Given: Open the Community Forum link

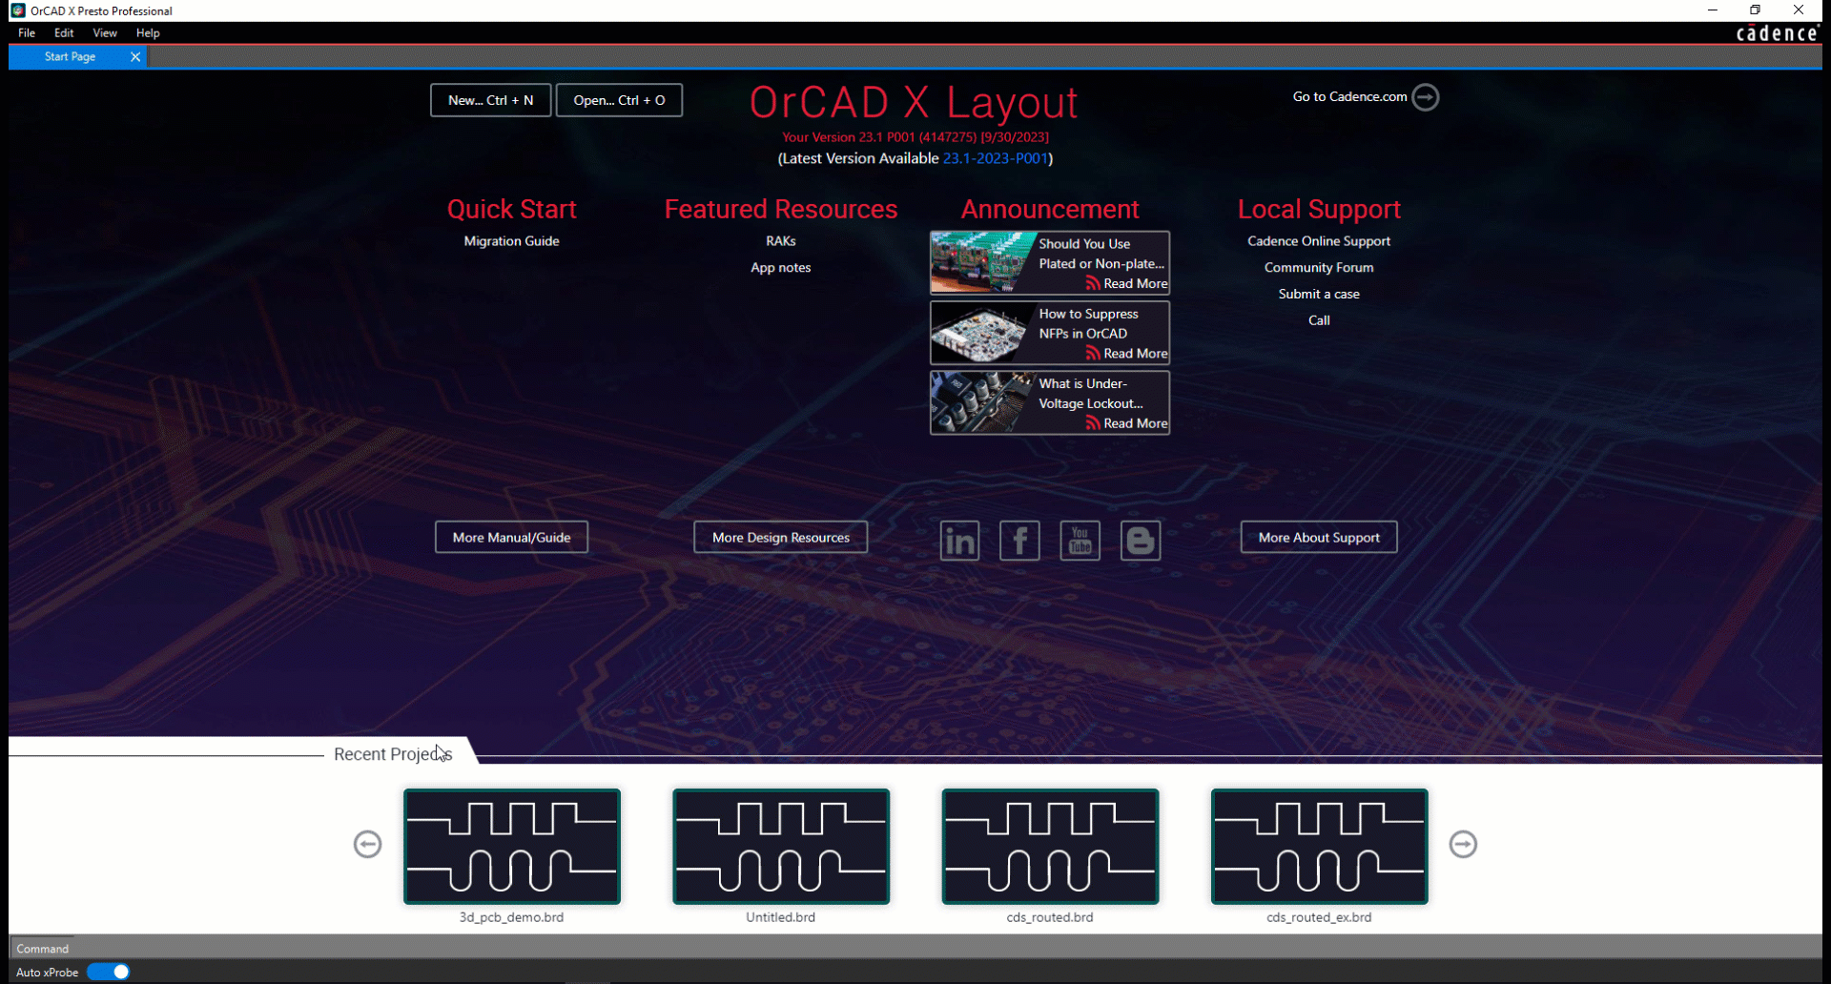Looking at the screenshot, I should (1319, 268).
